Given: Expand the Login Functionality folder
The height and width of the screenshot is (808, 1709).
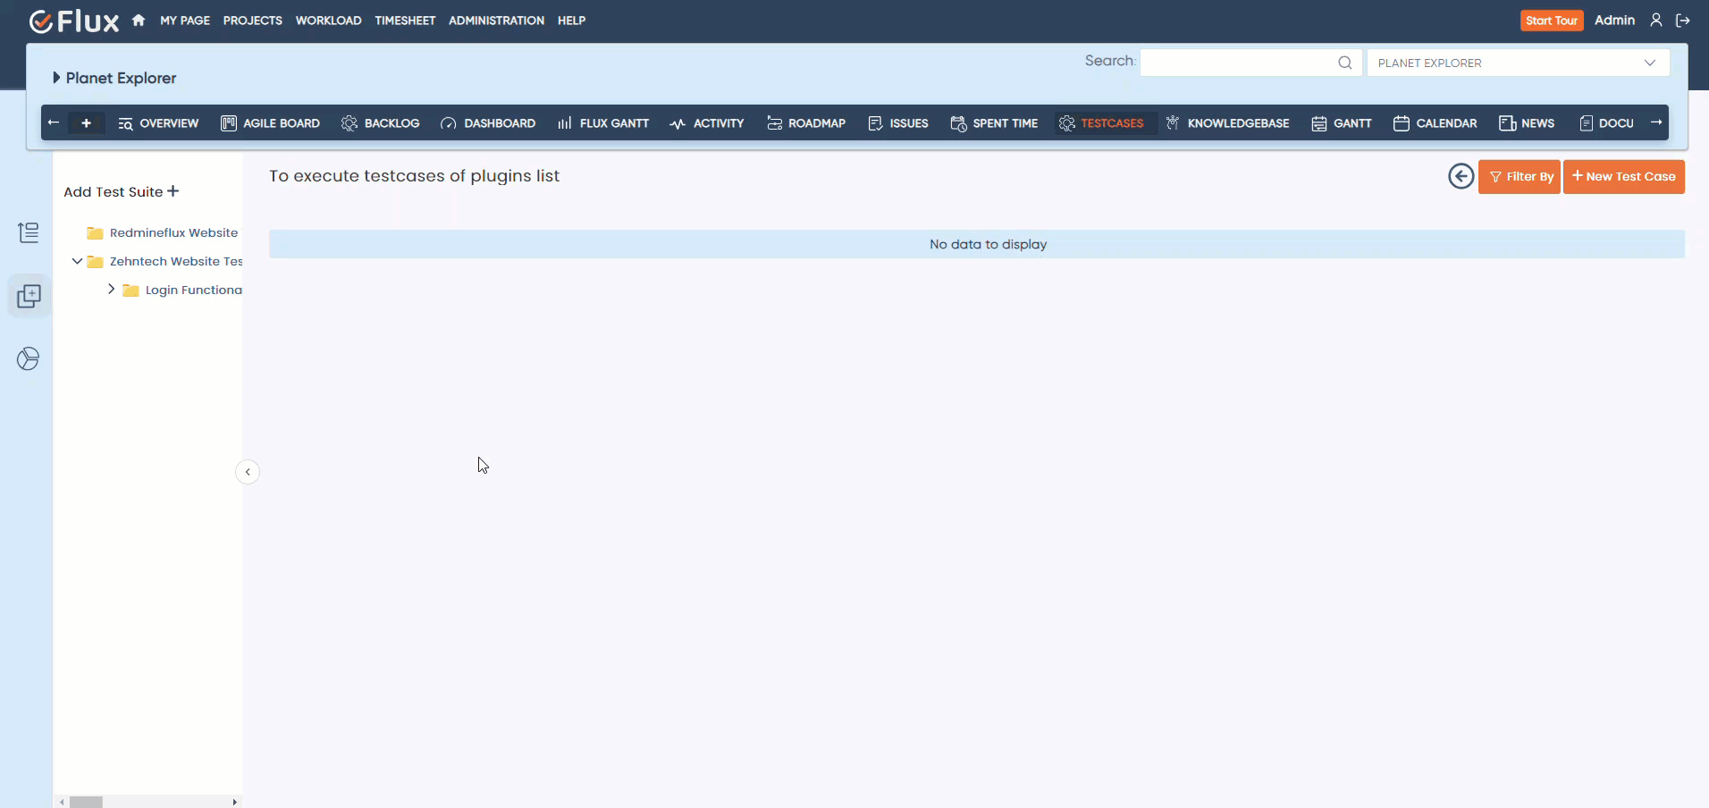Looking at the screenshot, I should click(x=111, y=290).
